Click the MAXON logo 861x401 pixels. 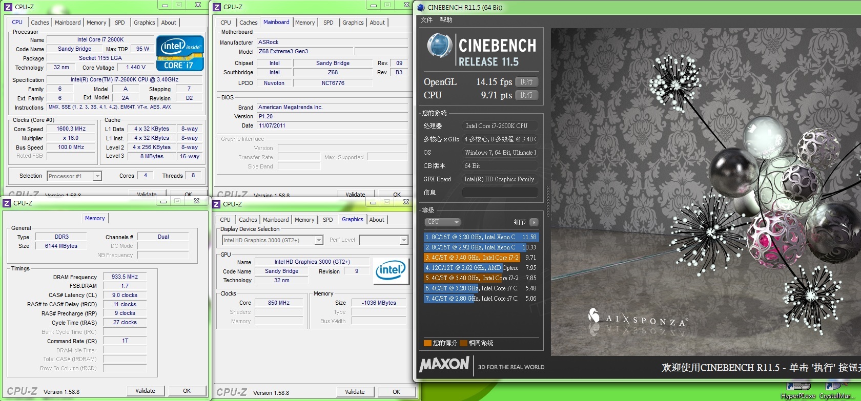(444, 365)
